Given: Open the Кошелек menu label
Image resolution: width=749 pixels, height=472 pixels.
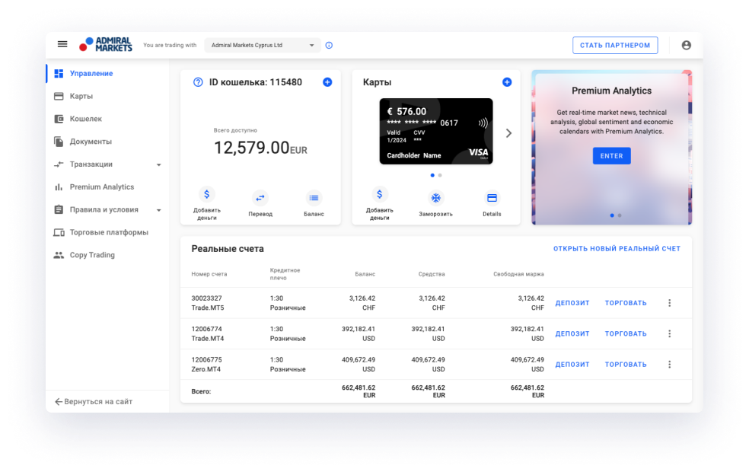Looking at the screenshot, I should pos(86,119).
